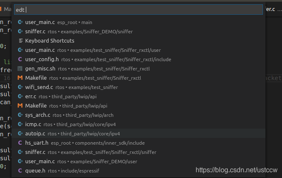Click the C file icon beside sys_arch.c
Image resolution: width=282 pixels, height=178 pixels.
20,115
